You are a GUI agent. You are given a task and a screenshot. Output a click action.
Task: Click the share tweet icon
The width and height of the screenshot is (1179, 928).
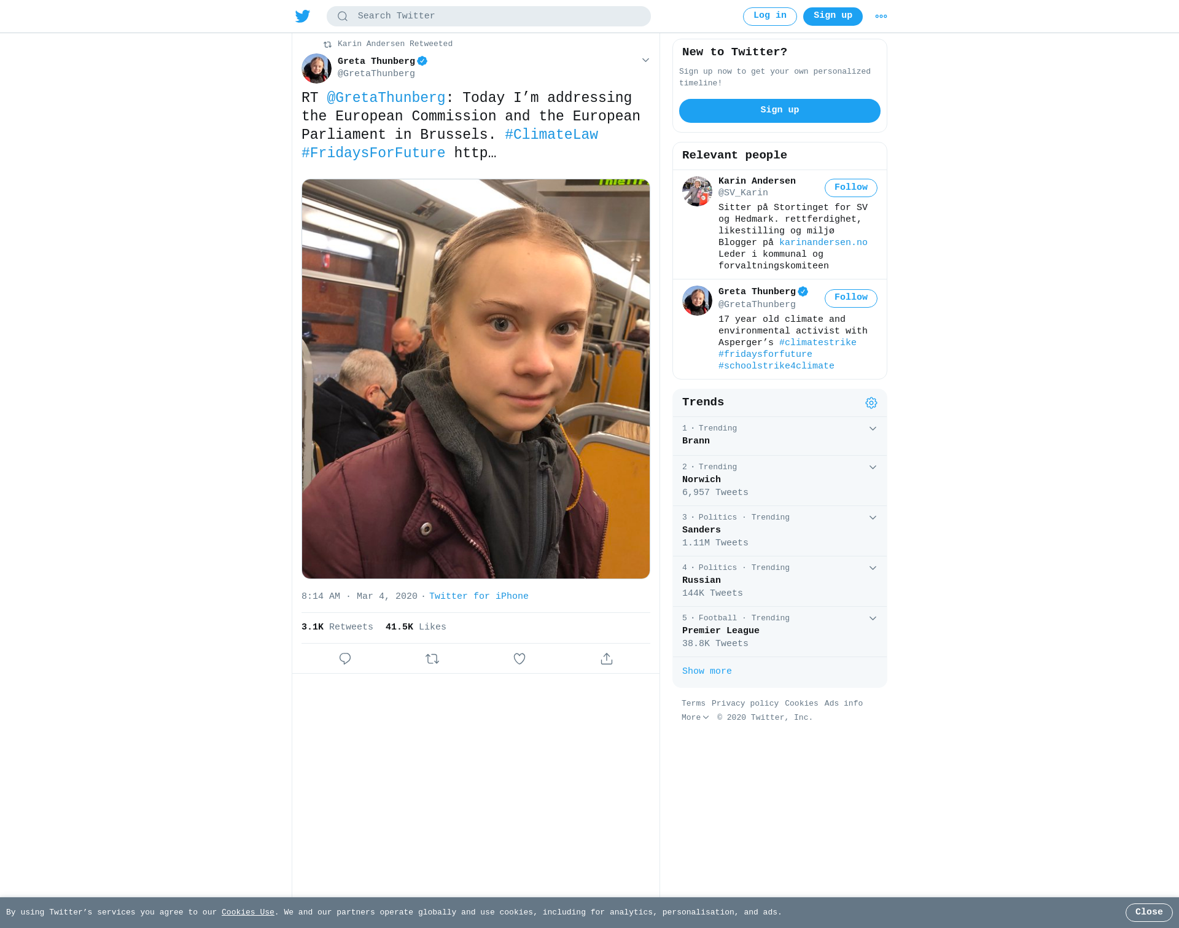(607, 658)
